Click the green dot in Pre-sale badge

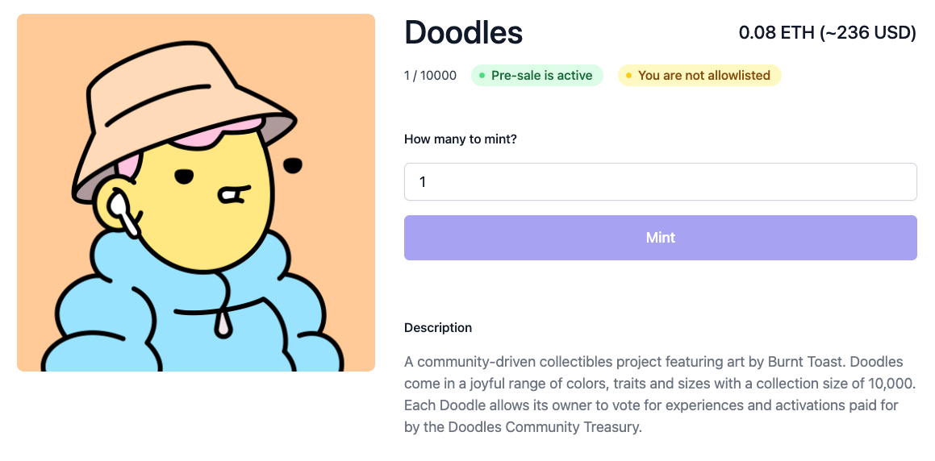coord(482,76)
